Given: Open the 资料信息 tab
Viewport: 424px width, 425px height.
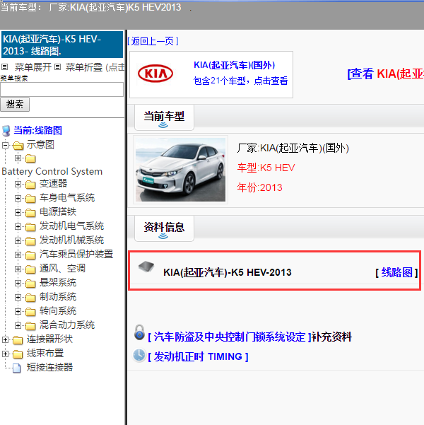Looking at the screenshot, I should (164, 228).
